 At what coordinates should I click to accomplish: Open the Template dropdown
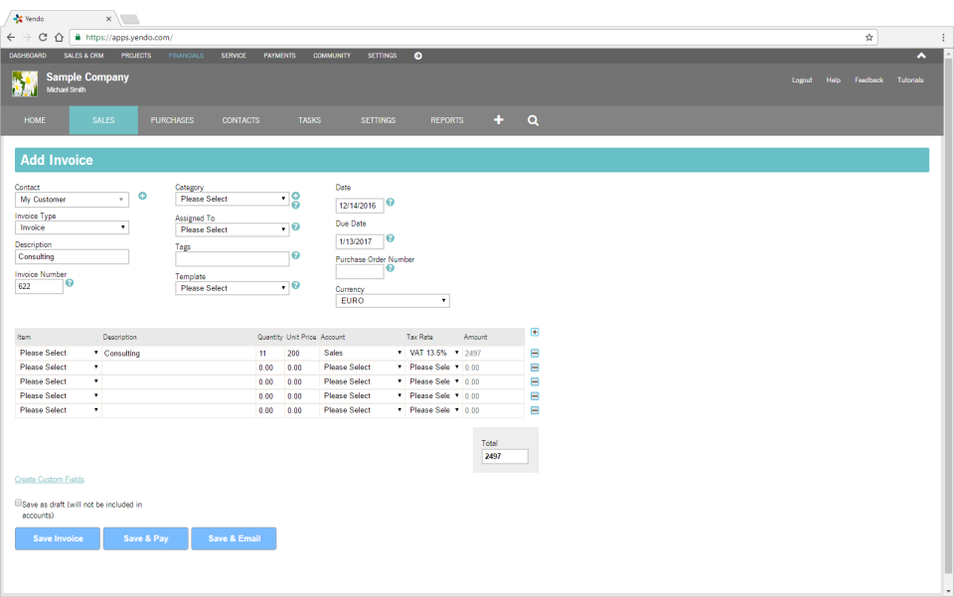(x=232, y=288)
